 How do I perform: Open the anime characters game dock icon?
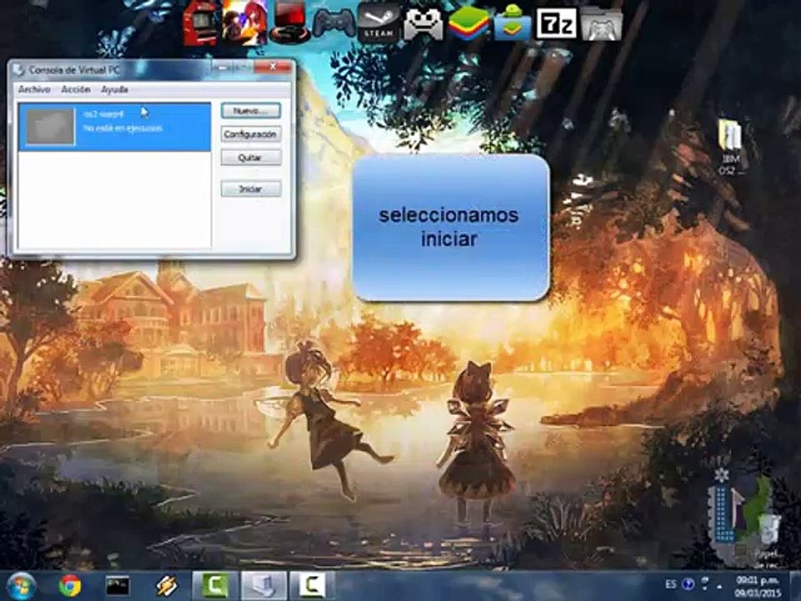244,23
